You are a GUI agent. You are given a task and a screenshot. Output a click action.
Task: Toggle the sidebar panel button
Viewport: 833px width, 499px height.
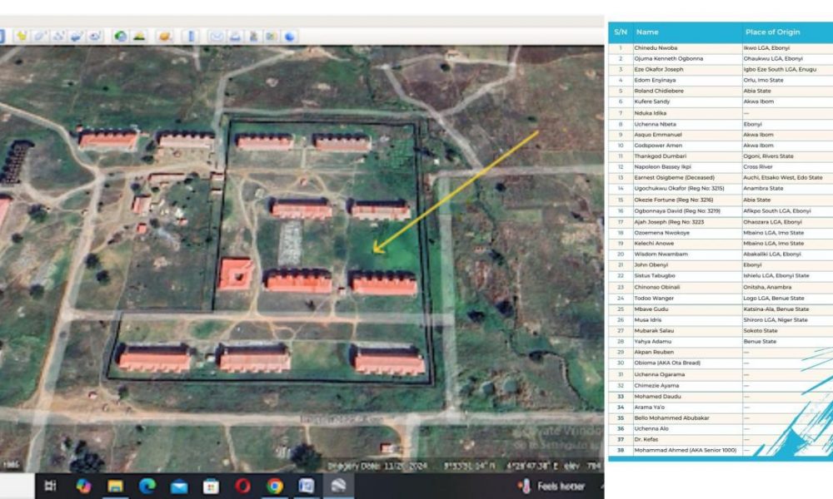click(x=2, y=37)
